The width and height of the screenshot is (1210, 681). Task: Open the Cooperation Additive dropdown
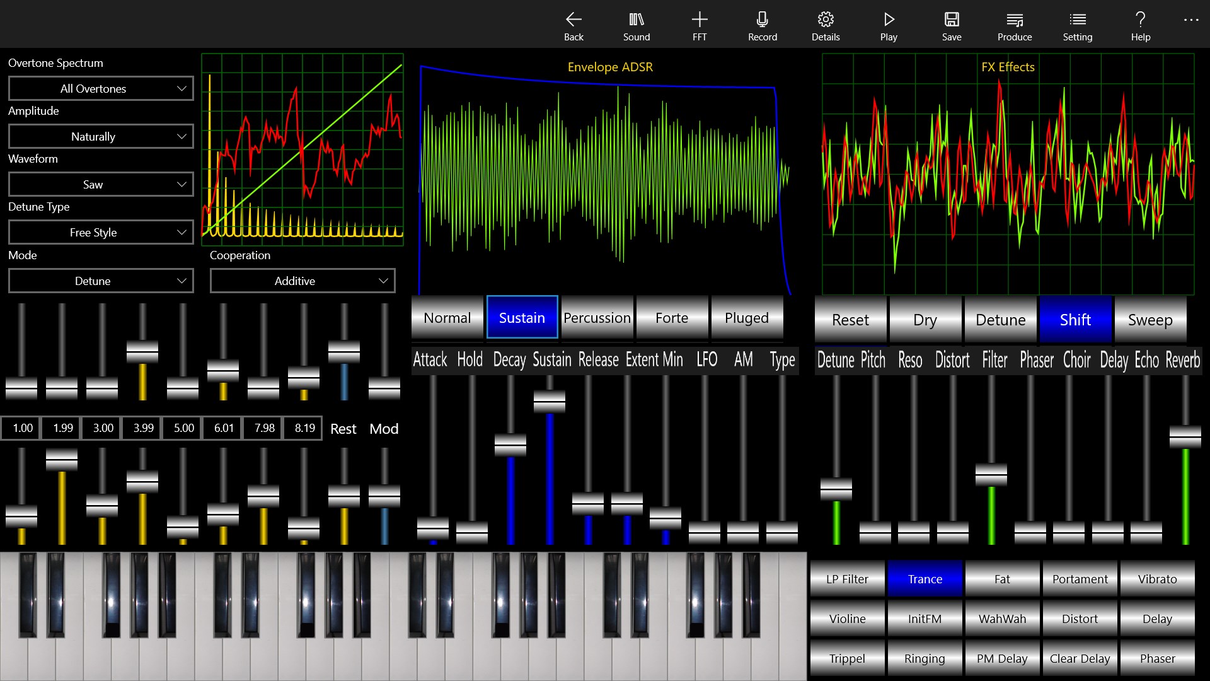(x=302, y=281)
